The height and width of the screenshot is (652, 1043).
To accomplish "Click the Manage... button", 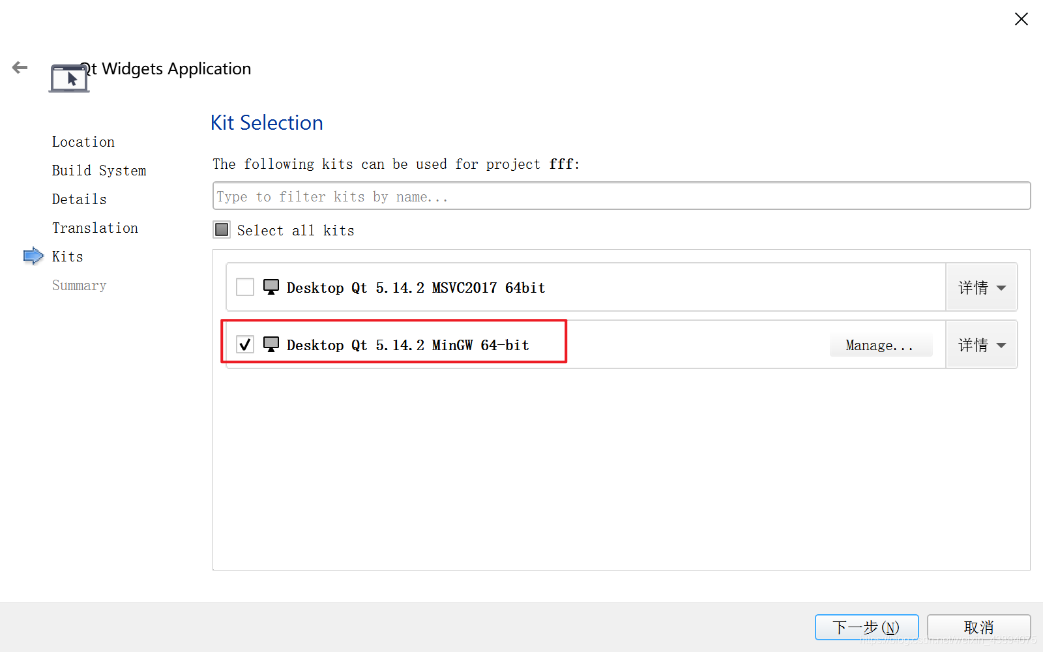I will click(x=880, y=346).
